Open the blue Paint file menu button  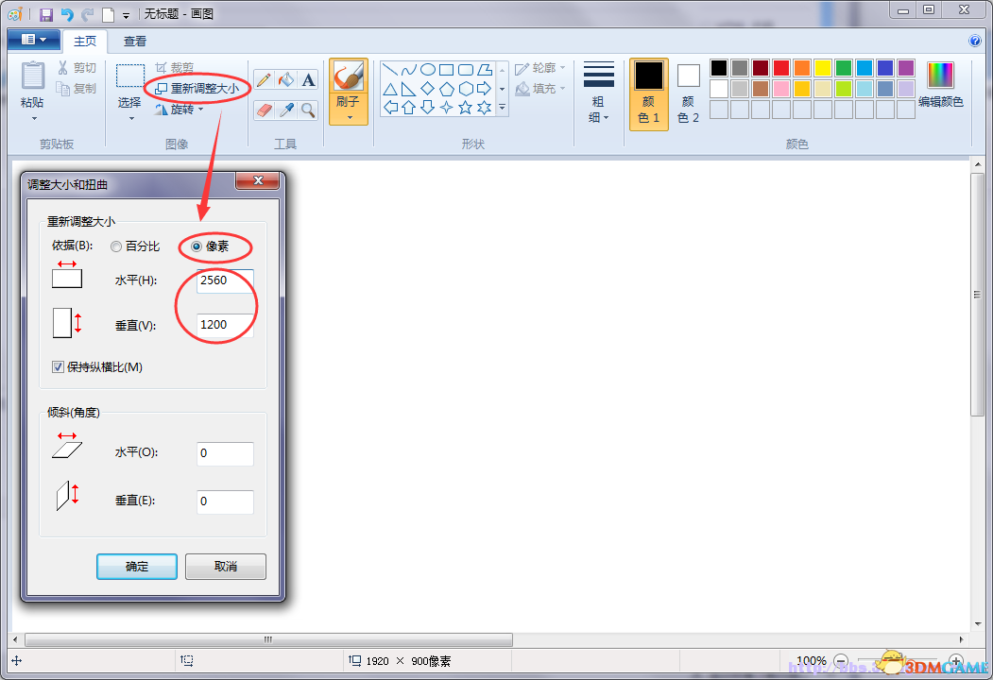(x=34, y=40)
